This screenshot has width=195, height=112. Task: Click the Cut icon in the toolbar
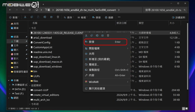(x=25, y=17)
